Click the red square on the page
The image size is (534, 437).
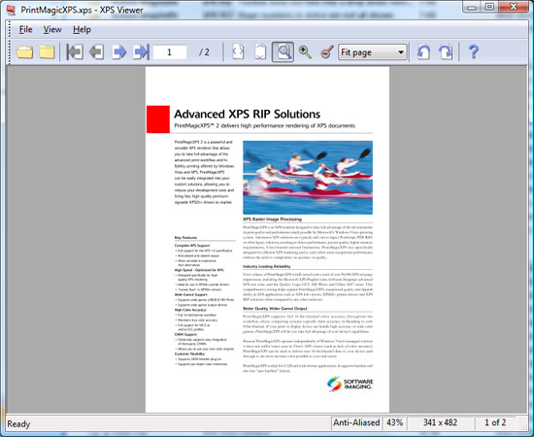point(158,119)
